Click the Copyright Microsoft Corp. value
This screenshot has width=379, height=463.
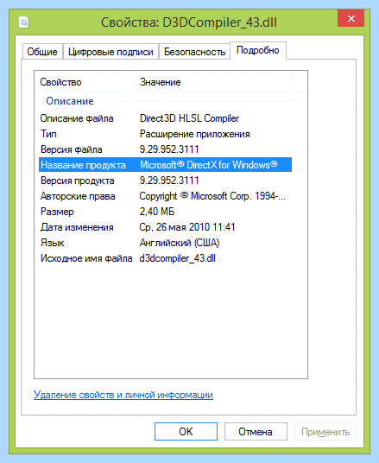pyautogui.click(x=212, y=196)
